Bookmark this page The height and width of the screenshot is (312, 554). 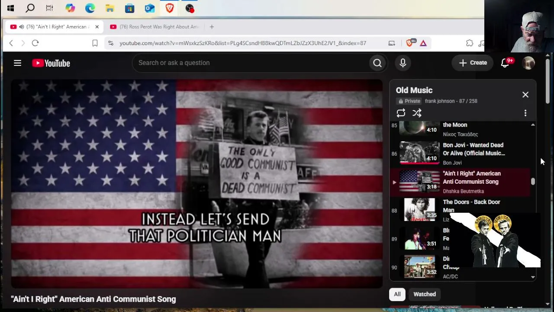coord(95,43)
